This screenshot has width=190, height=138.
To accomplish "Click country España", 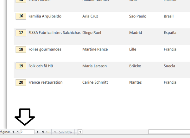I will coord(170,33).
